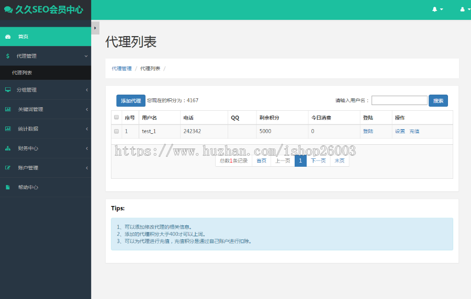Viewport: 471px width, 299px height.
Task: Click the dollar icon for 代理管理
Action: click(x=8, y=56)
